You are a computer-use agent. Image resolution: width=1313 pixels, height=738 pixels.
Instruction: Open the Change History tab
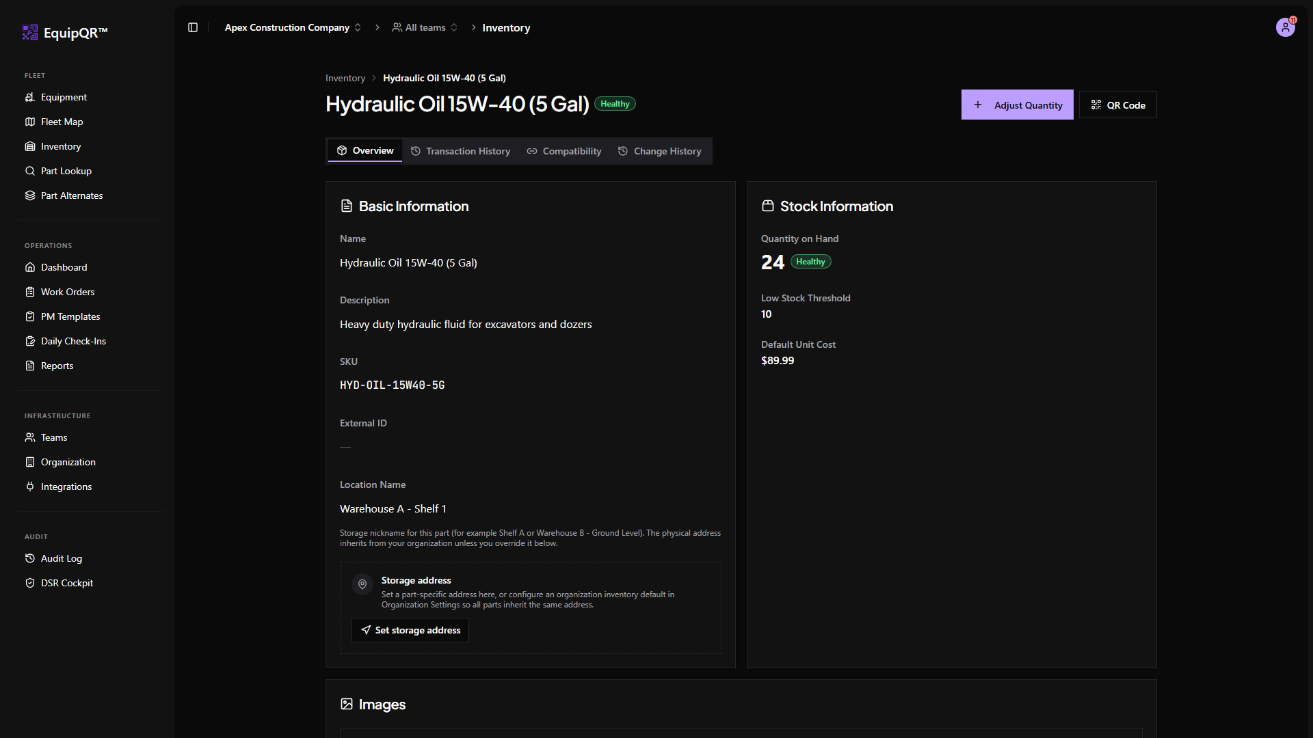[660, 151]
